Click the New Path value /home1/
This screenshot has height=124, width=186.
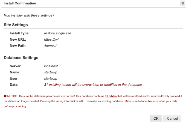[51, 46]
